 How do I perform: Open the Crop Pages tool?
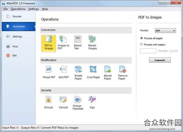tap(93, 72)
